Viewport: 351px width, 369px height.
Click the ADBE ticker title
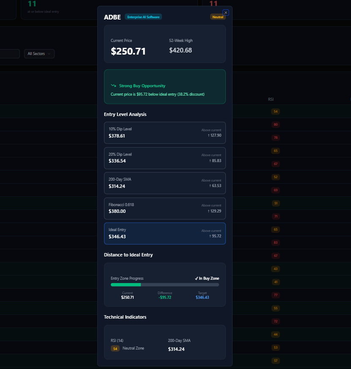(112, 17)
